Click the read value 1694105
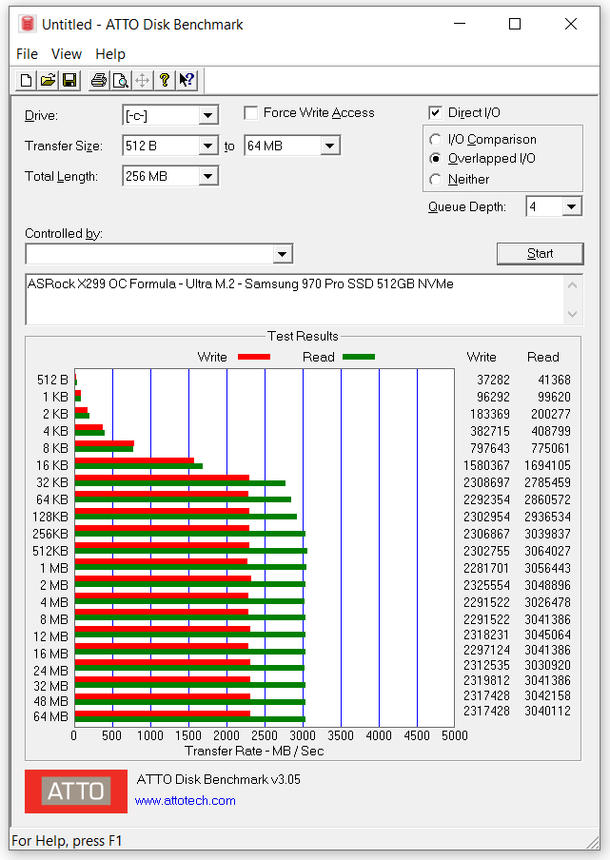This screenshot has height=860, width=610. [x=547, y=465]
